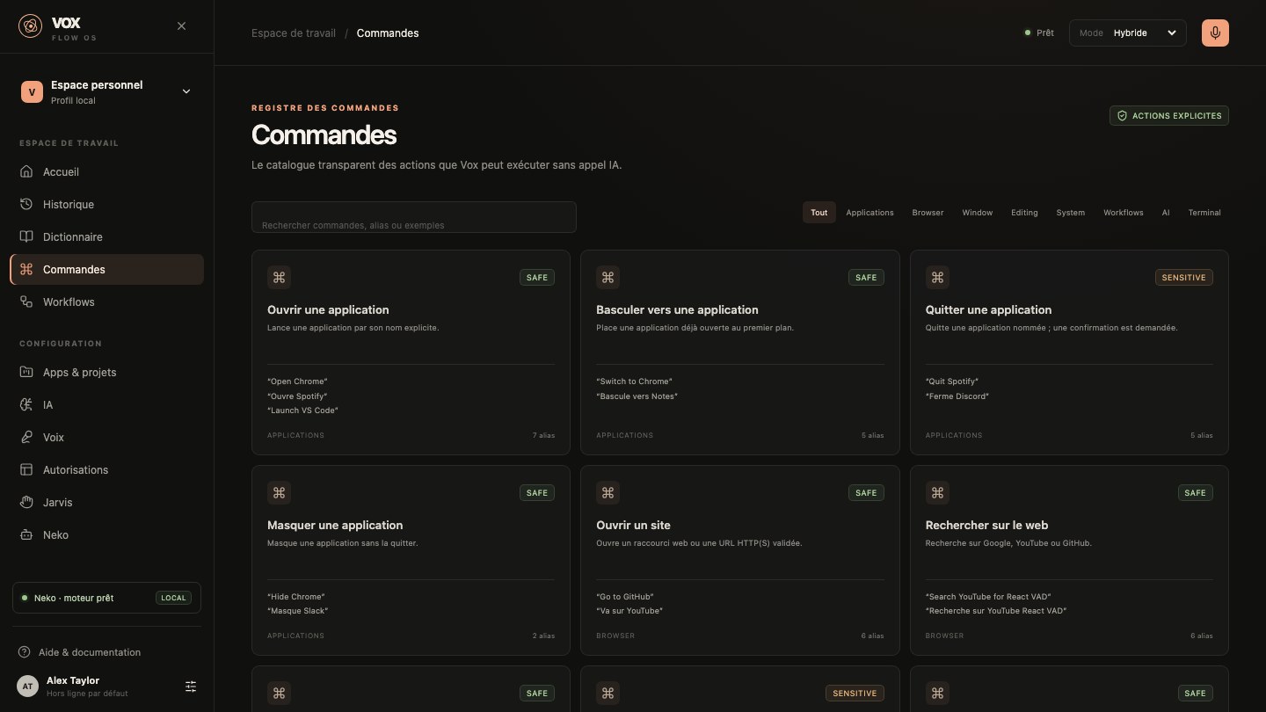Screen dimensions: 1266x712
Task: Click the help icon beside Aide & documentation
Action: [25, 652]
